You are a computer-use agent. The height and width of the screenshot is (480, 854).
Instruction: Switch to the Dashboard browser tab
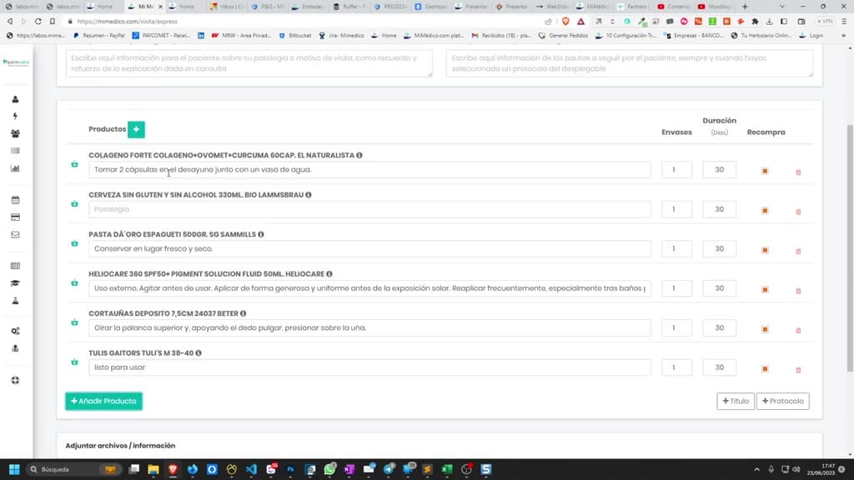tap(431, 7)
